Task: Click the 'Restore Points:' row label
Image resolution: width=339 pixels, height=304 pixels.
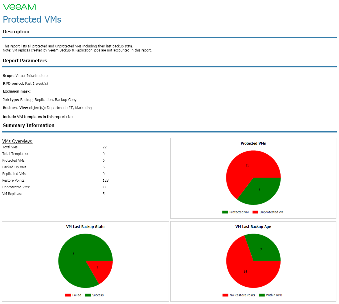Action: coord(14,180)
